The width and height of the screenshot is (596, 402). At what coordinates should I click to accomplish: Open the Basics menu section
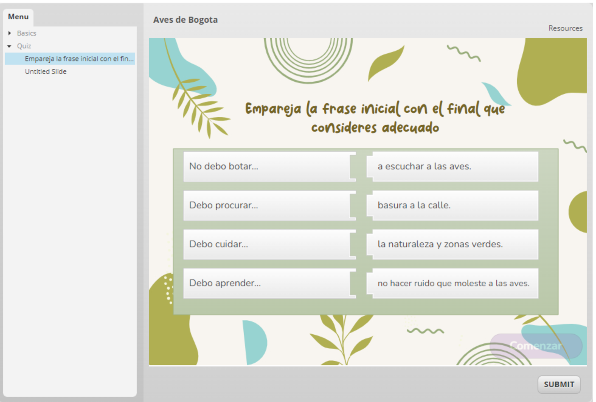[27, 33]
